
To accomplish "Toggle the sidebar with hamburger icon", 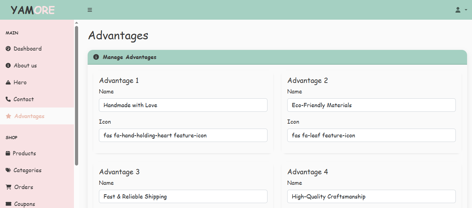I will pyautogui.click(x=90, y=10).
